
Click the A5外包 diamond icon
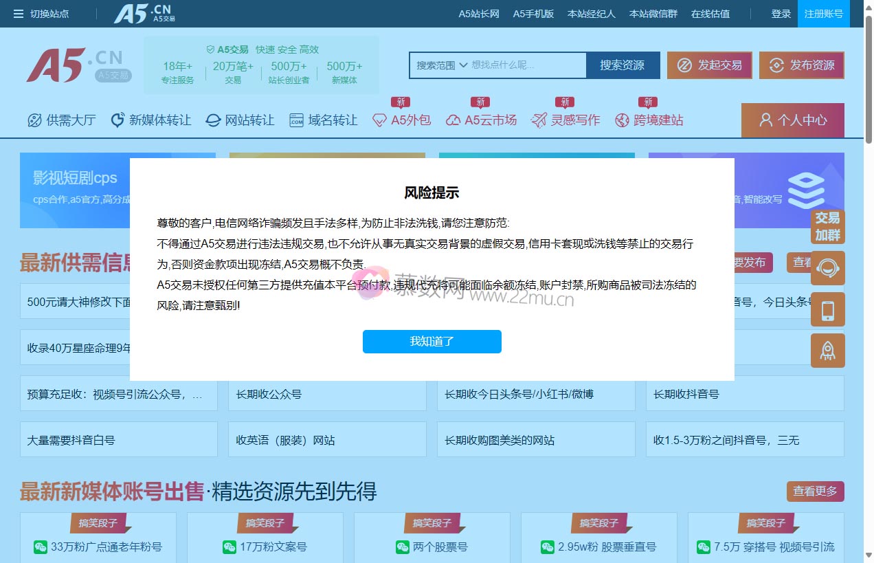pyautogui.click(x=379, y=120)
